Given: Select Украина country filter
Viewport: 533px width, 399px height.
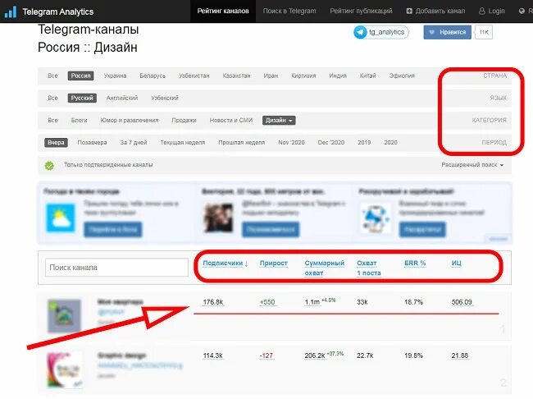Looking at the screenshot, I should pos(115,76).
